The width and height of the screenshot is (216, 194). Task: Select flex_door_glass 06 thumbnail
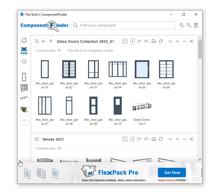166,69
